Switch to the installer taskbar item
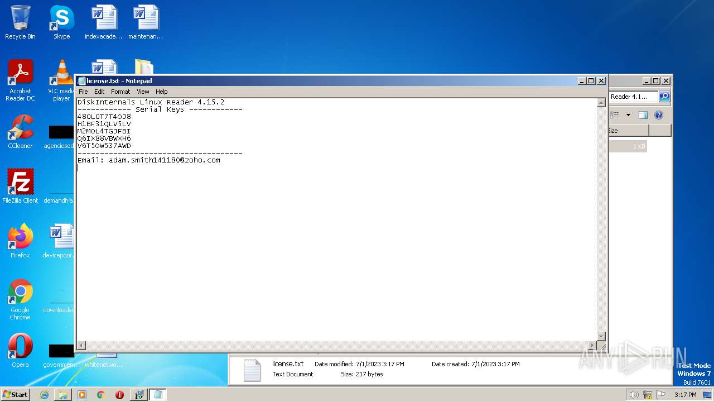Image resolution: width=714 pixels, height=402 pixels. (138, 395)
